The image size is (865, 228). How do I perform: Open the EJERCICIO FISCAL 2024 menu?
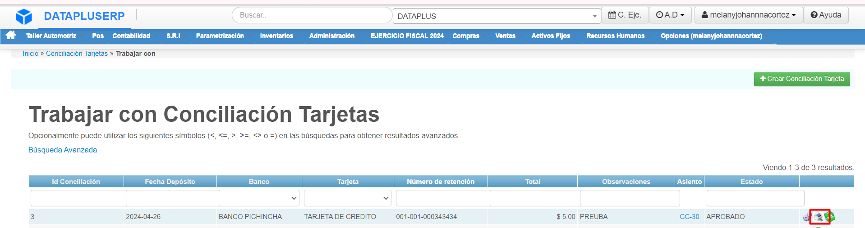(407, 36)
